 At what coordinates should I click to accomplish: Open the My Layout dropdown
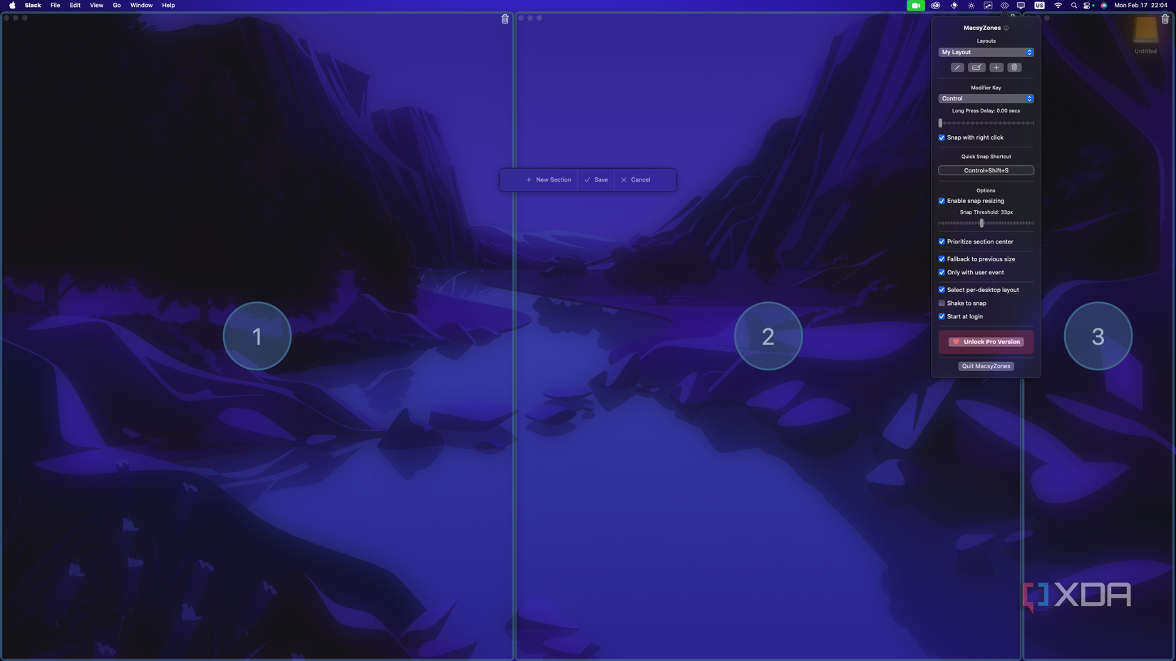(986, 52)
